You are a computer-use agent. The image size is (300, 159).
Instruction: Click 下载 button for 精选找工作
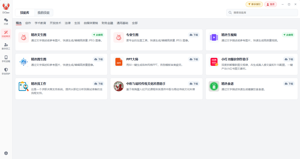[x=98, y=84]
